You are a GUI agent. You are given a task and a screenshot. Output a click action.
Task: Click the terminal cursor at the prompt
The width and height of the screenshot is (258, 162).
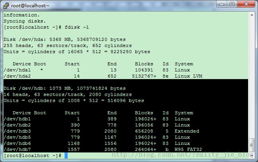[66, 156]
